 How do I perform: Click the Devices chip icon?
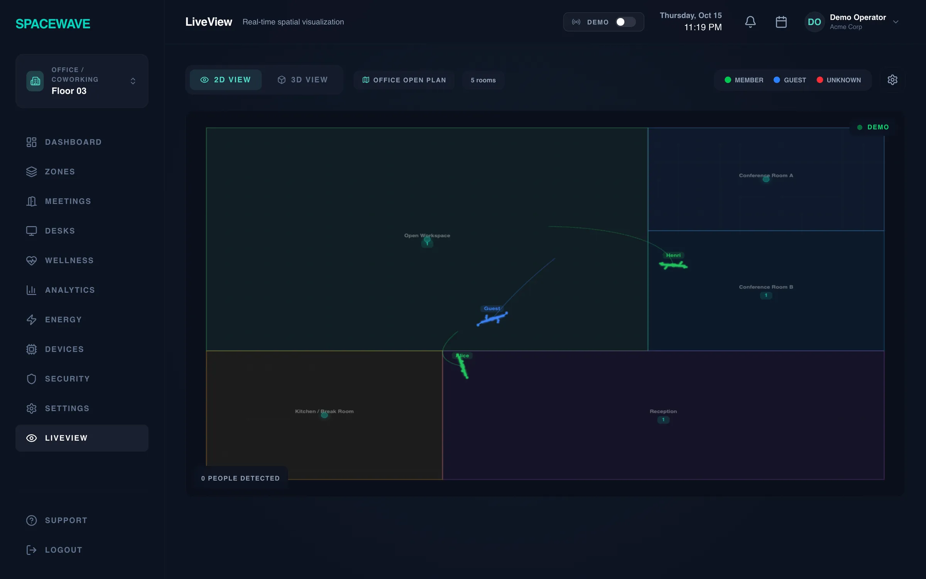(31, 349)
